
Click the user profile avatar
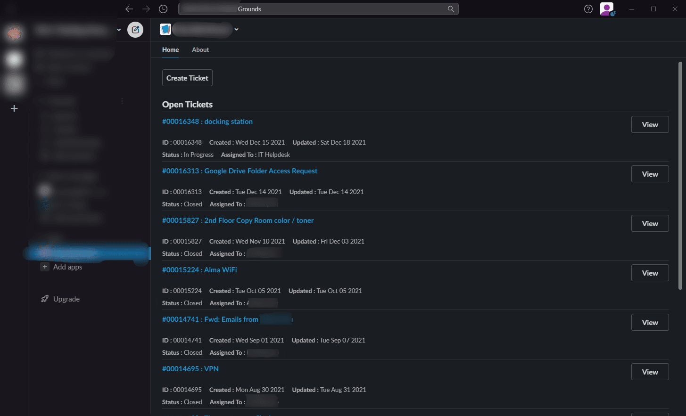[x=607, y=9]
